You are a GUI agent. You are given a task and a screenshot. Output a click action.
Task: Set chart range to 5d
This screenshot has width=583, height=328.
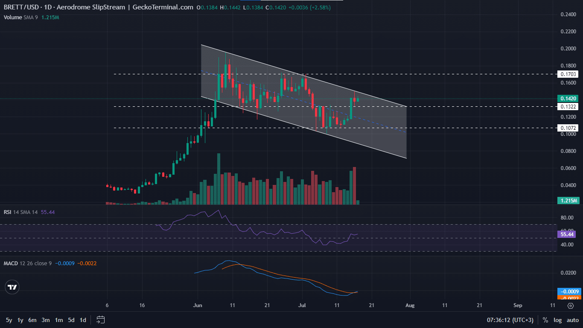71,320
